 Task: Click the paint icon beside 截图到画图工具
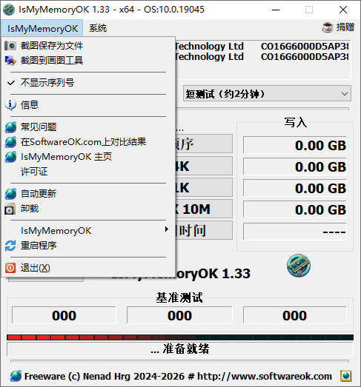[10, 61]
